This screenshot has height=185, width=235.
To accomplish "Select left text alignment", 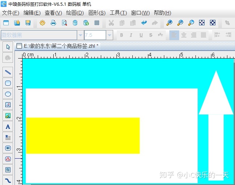I will click(174, 35).
